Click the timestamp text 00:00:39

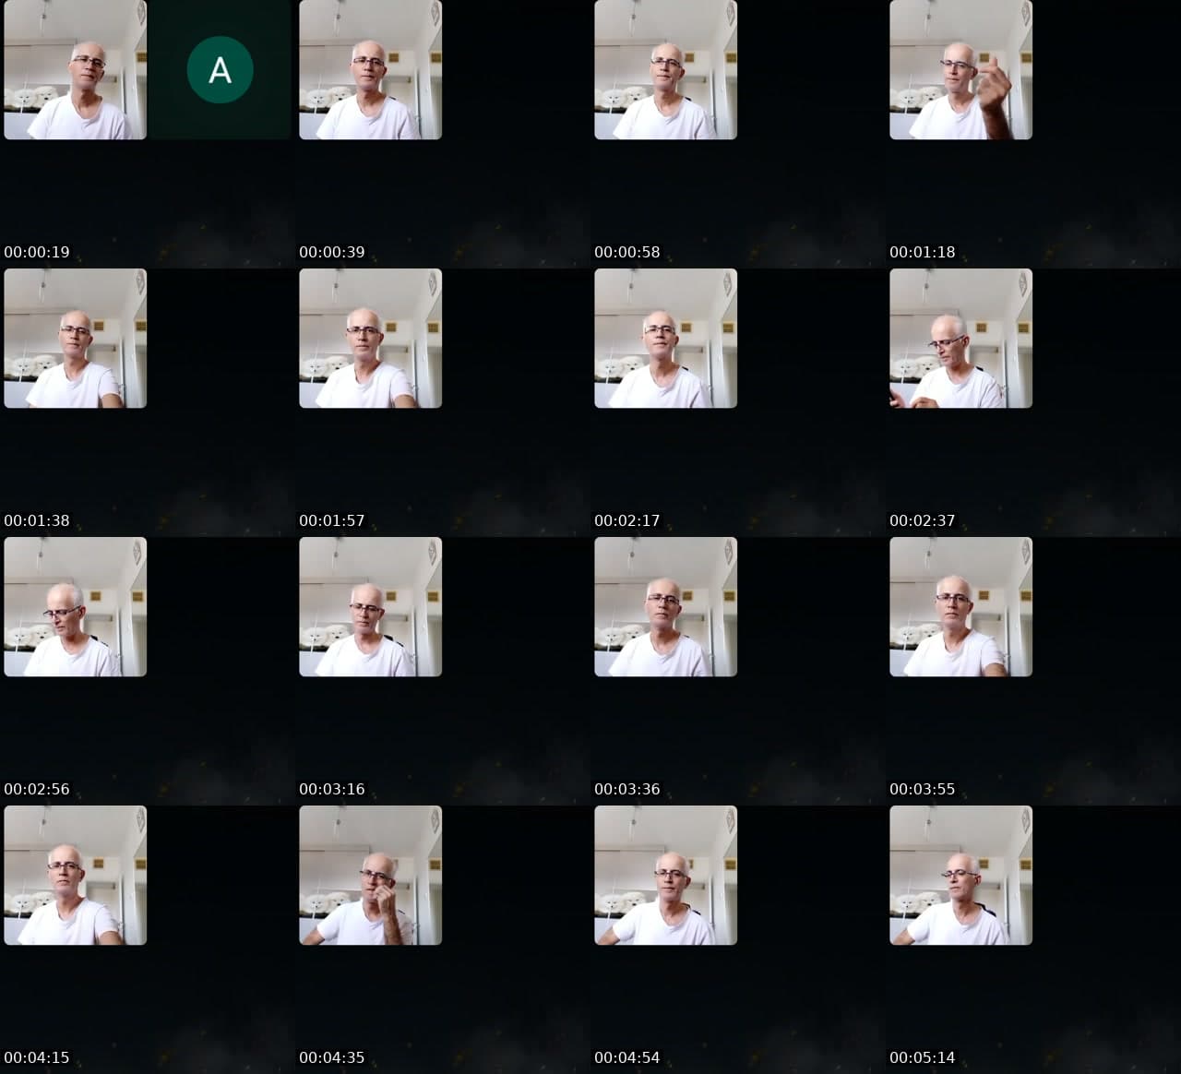click(x=332, y=252)
